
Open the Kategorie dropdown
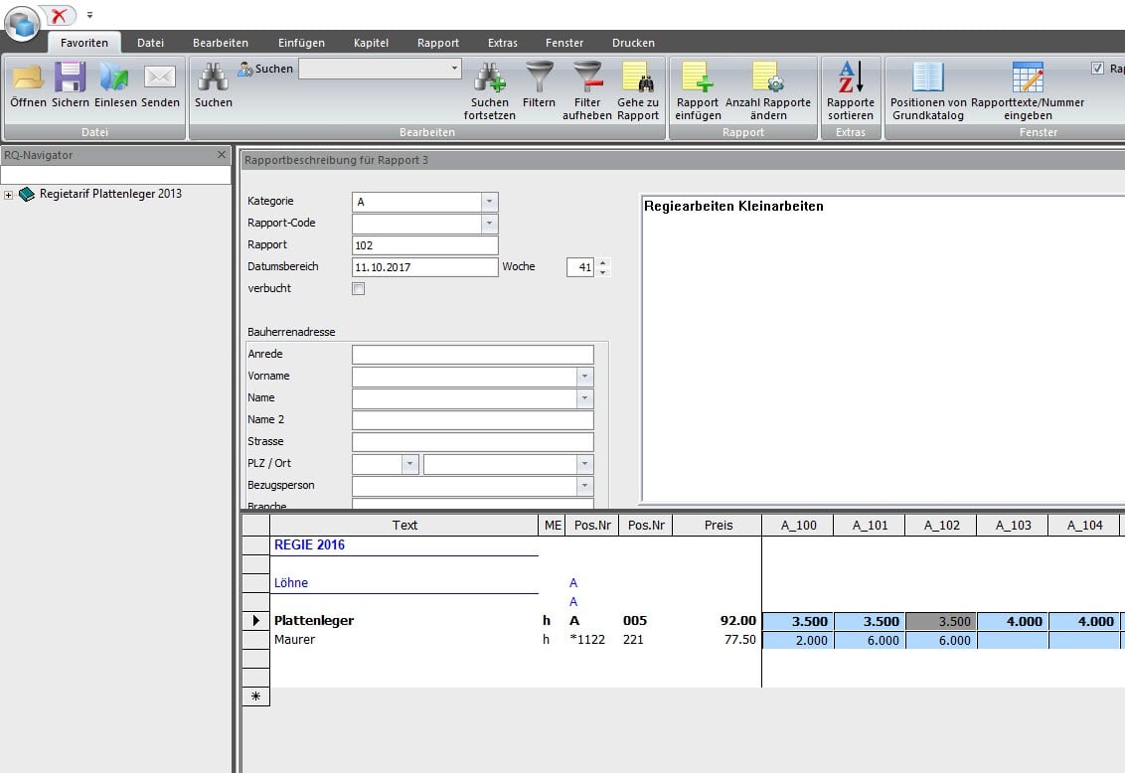(488, 202)
